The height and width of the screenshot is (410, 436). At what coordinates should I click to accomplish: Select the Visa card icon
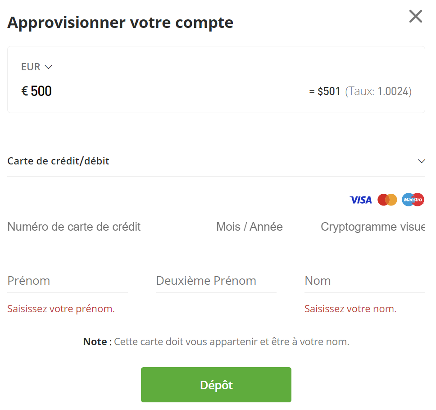click(360, 200)
